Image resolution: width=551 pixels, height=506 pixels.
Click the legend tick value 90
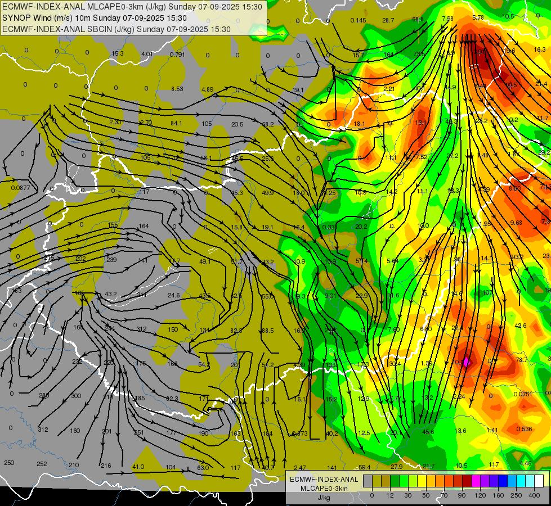(462, 495)
